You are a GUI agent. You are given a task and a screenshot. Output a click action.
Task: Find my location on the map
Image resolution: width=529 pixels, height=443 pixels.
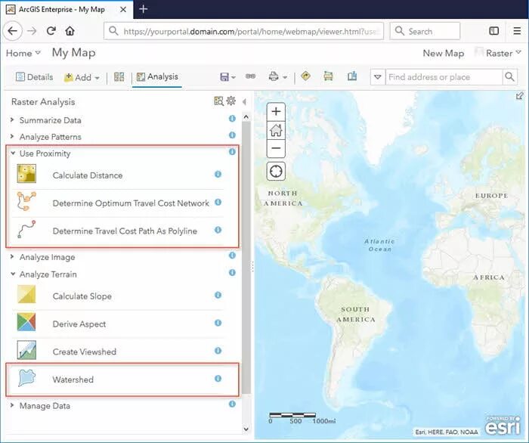276,172
